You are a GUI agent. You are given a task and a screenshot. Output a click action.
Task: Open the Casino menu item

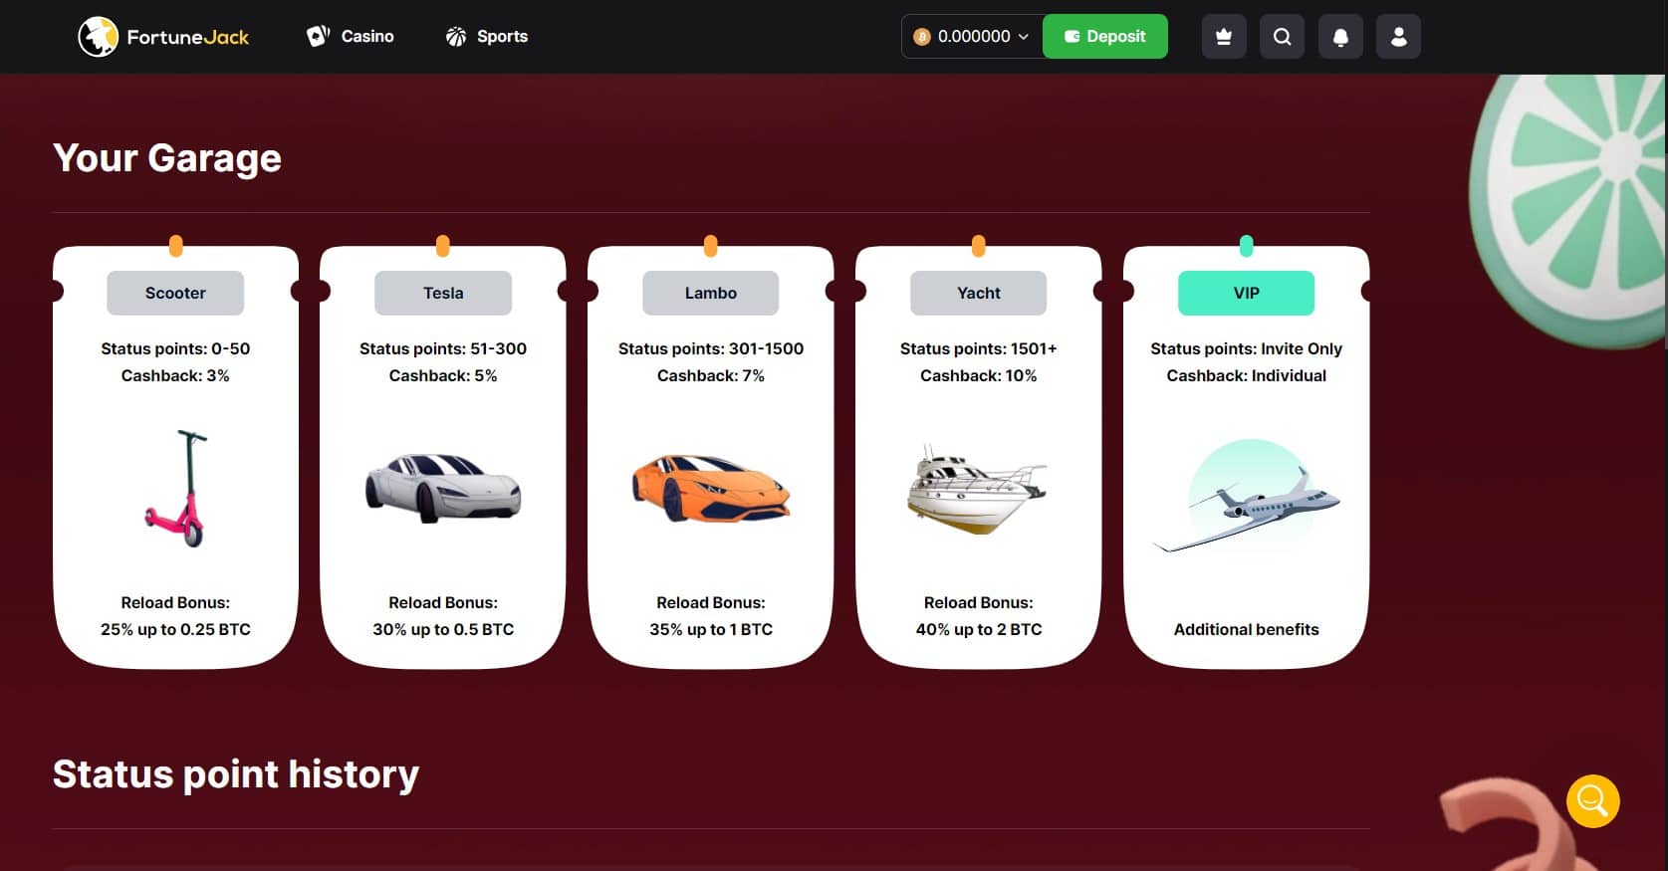click(x=367, y=37)
